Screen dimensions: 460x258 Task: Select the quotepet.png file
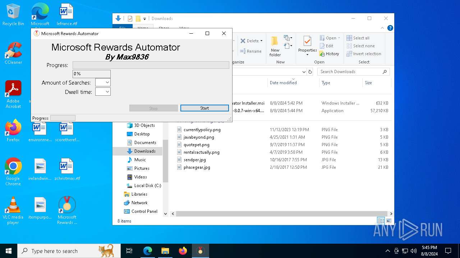196,145
